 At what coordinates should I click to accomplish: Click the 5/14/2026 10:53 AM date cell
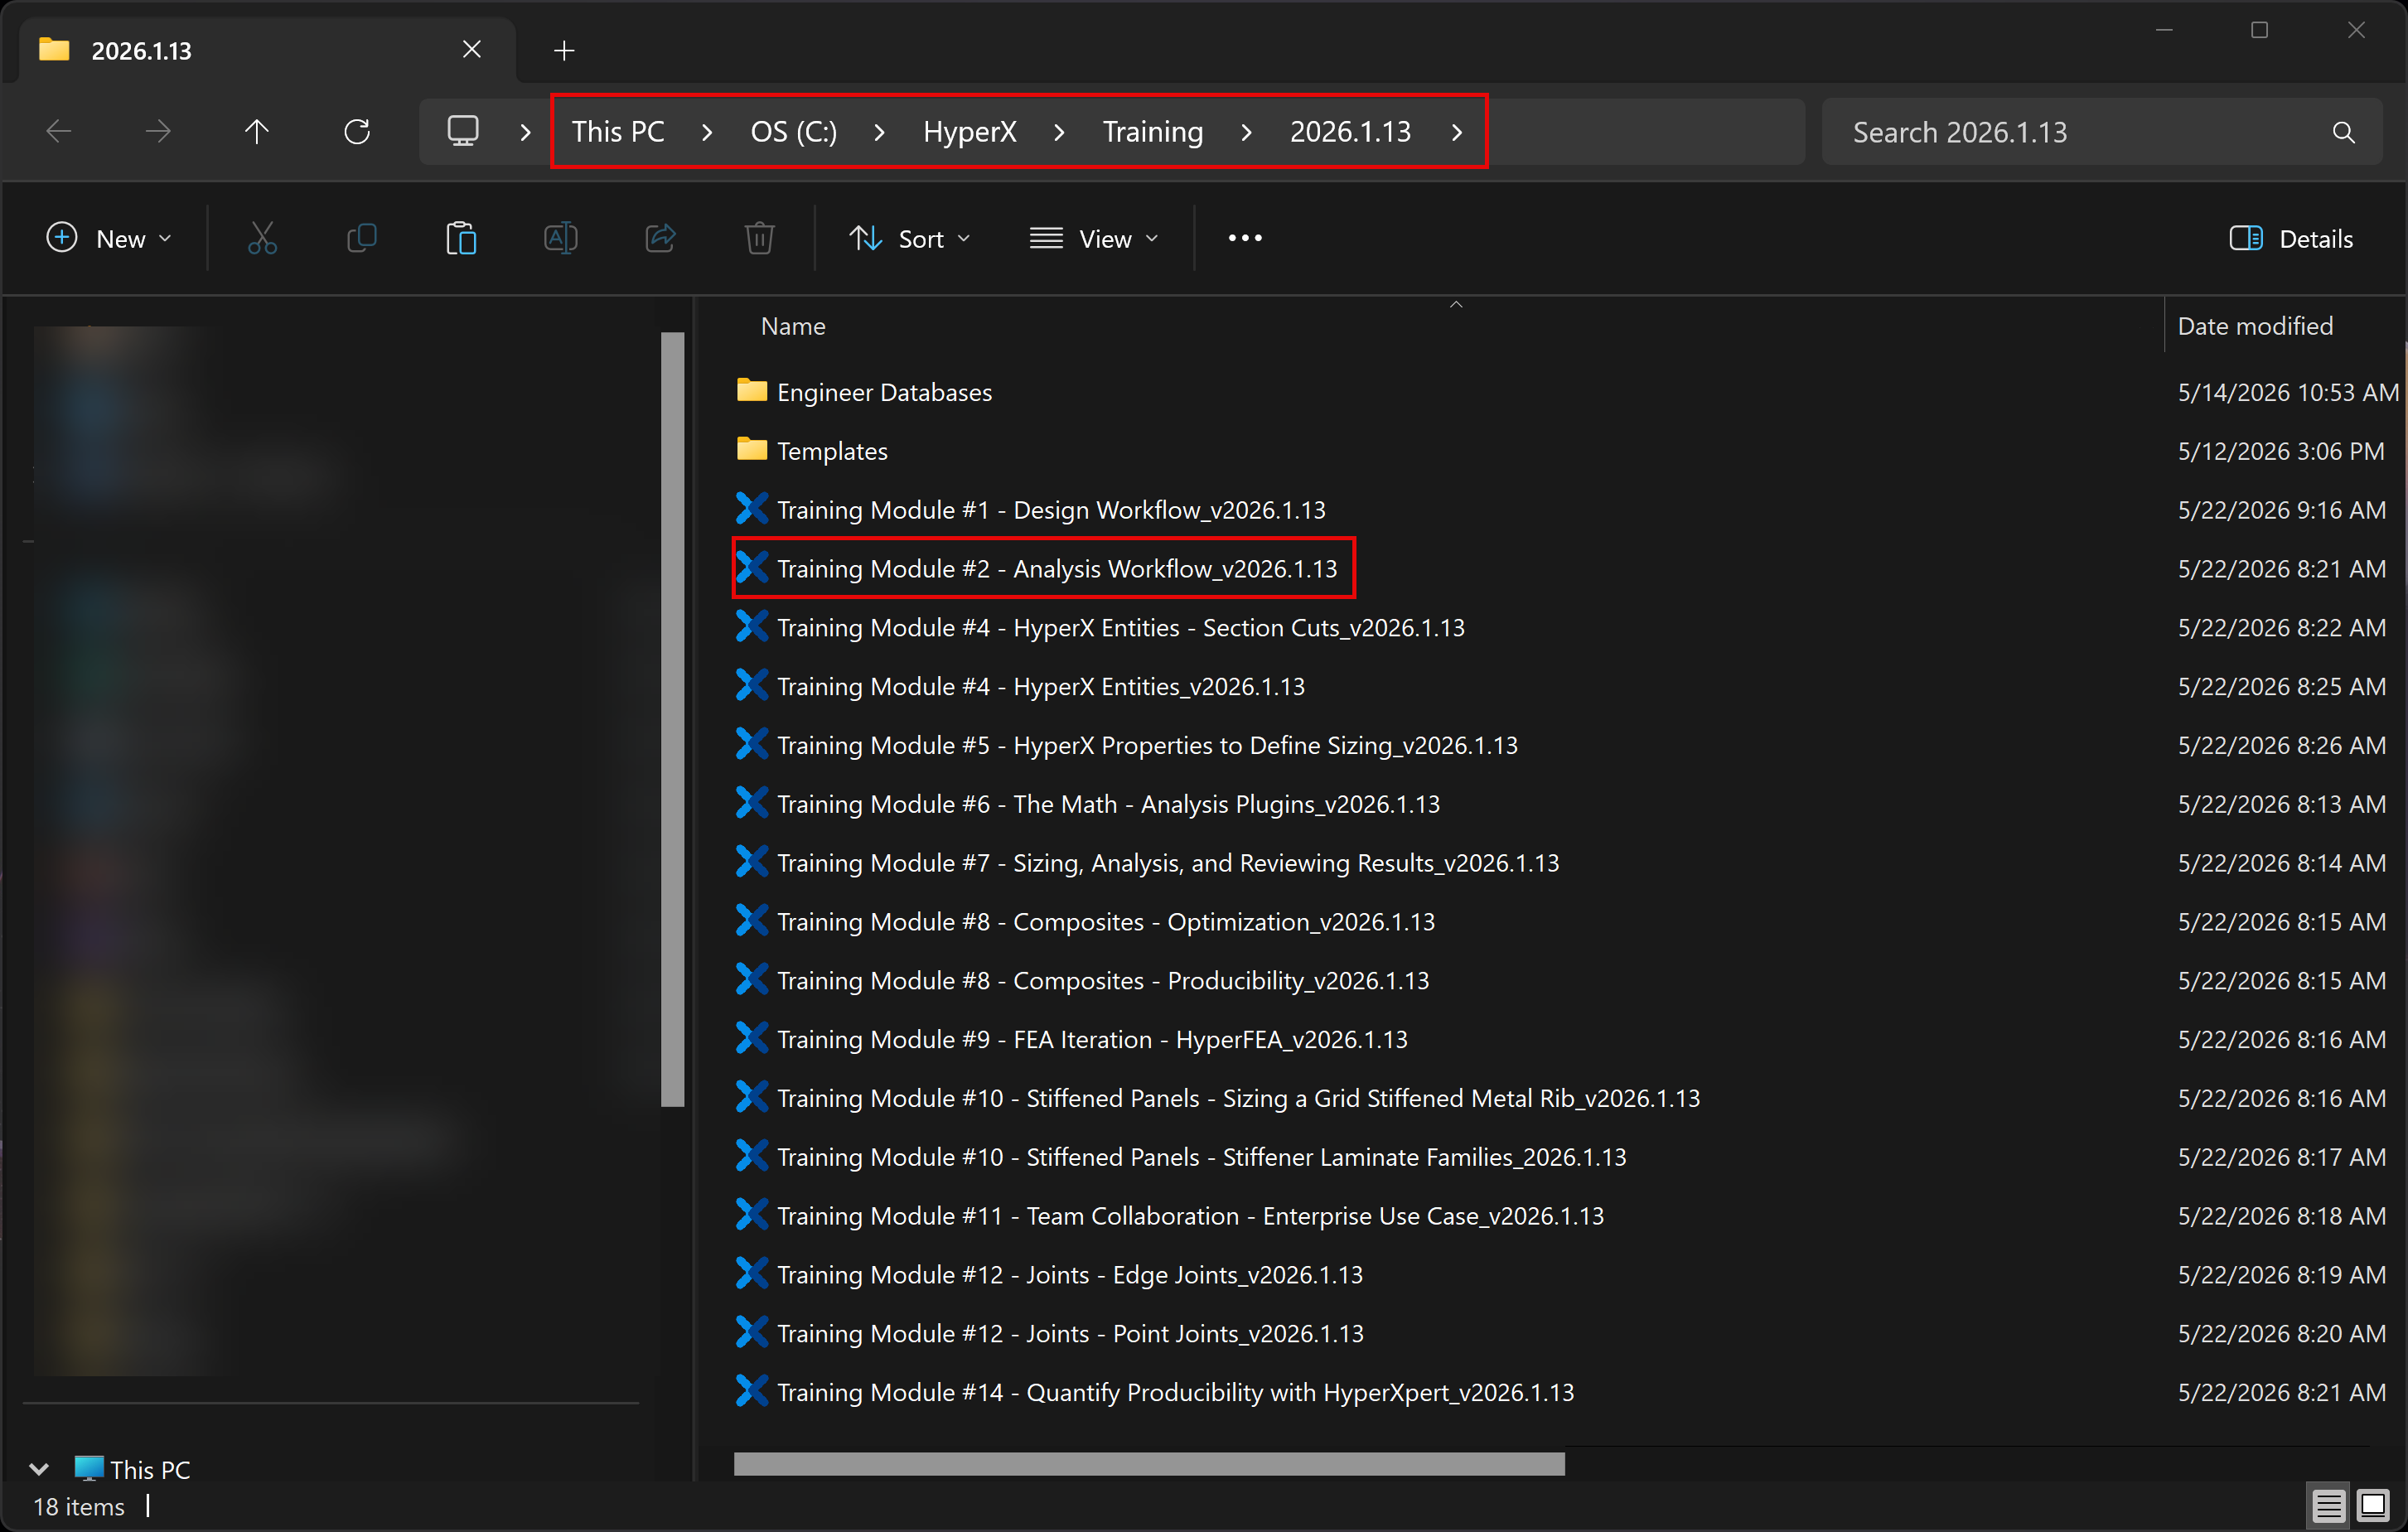[2288, 392]
